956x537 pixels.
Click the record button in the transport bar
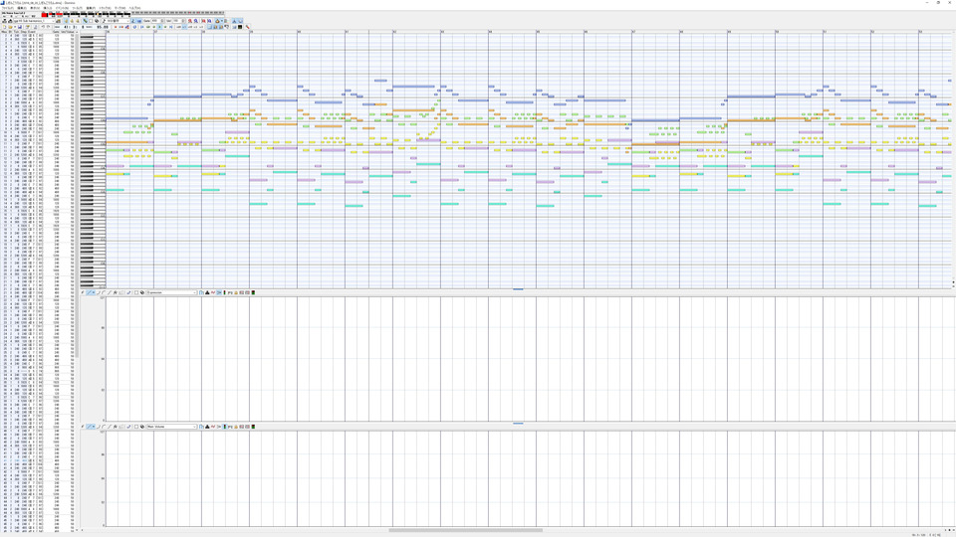(116, 27)
